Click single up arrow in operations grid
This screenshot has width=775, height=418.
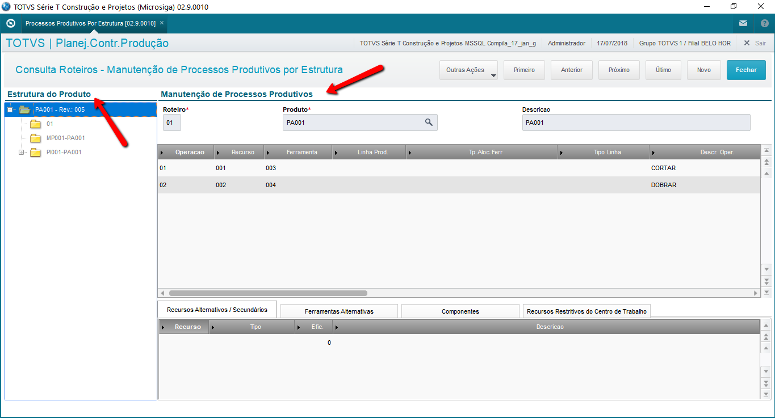click(x=766, y=173)
